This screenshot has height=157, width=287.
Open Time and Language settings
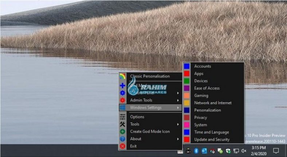click(213, 132)
